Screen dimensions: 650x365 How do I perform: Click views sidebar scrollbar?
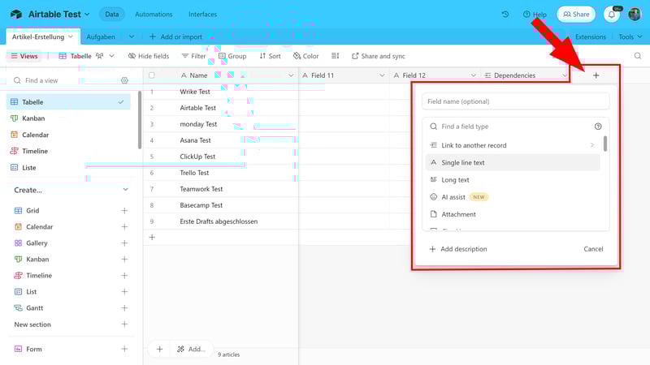tap(140, 120)
